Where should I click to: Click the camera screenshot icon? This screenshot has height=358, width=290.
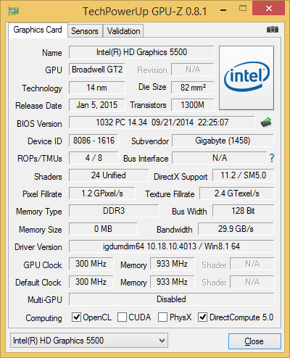coord(273,30)
